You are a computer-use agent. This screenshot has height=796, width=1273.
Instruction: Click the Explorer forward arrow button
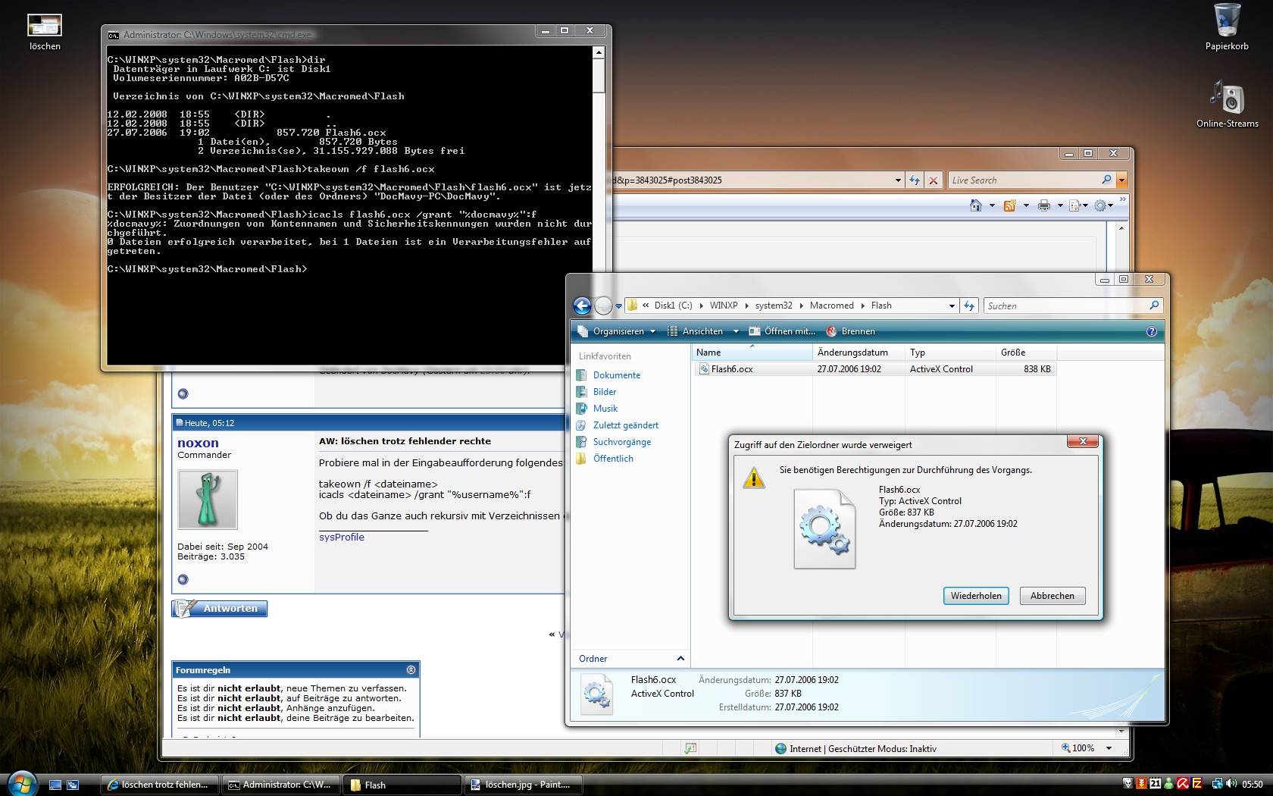point(603,306)
